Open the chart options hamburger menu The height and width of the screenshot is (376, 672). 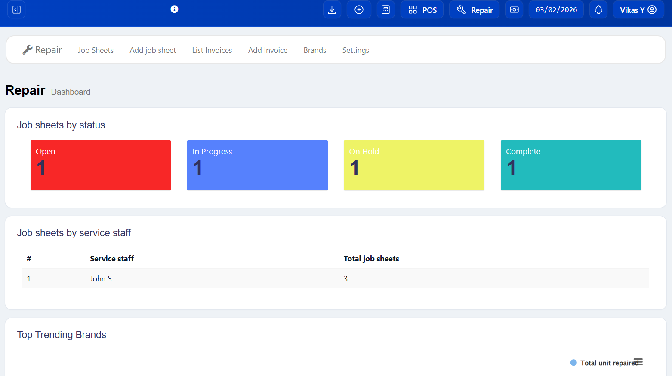[x=638, y=362]
